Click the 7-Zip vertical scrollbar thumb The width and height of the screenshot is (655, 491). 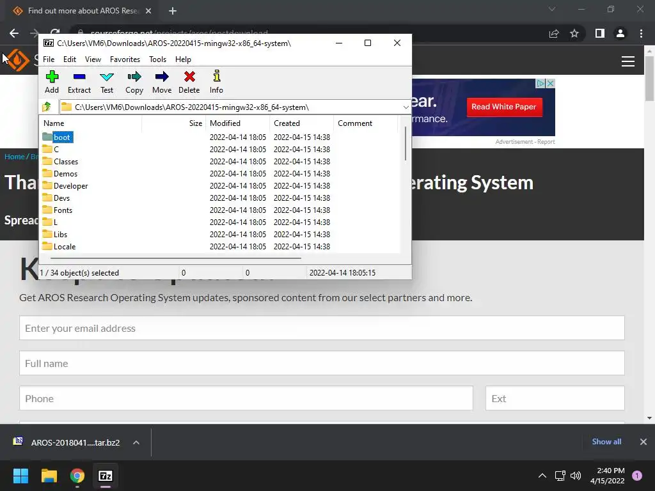pyautogui.click(x=405, y=143)
